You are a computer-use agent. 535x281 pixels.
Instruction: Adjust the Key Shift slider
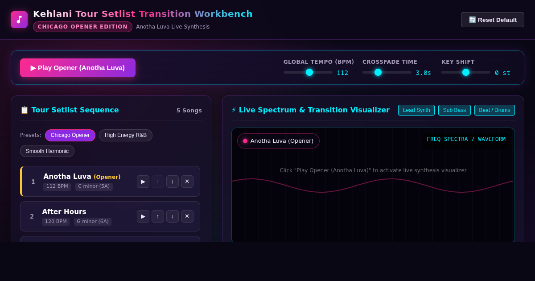coord(466,72)
